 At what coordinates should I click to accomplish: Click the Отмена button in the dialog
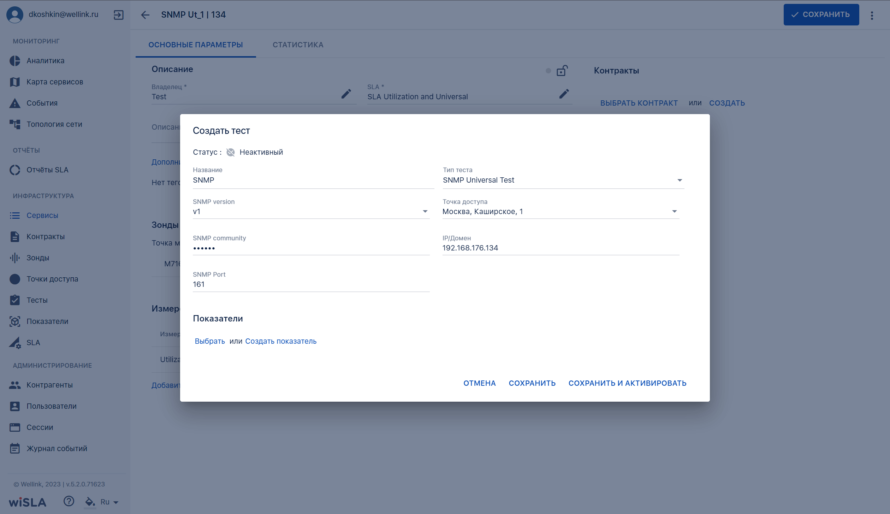[479, 383]
